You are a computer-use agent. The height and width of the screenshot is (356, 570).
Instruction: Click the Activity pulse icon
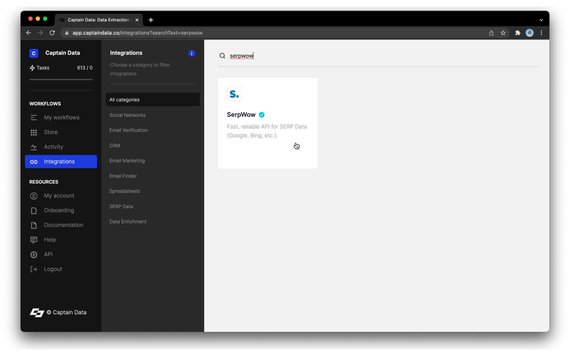(x=34, y=147)
